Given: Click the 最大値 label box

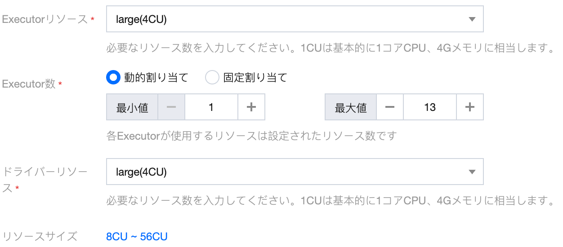Looking at the screenshot, I should pos(351,107).
